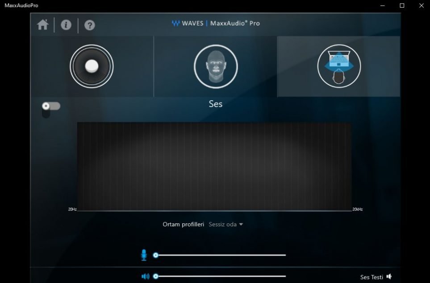This screenshot has width=430, height=283.
Task: Select the large speaker driver icon
Action: pyautogui.click(x=92, y=66)
